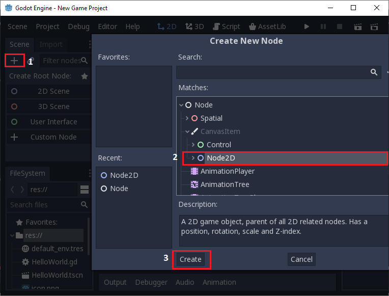Pause the running scene
389x296 pixels.
click(x=323, y=26)
